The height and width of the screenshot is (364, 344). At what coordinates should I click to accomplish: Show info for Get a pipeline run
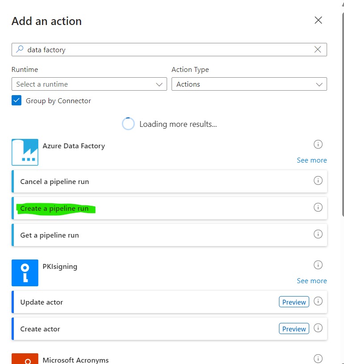[x=318, y=234]
